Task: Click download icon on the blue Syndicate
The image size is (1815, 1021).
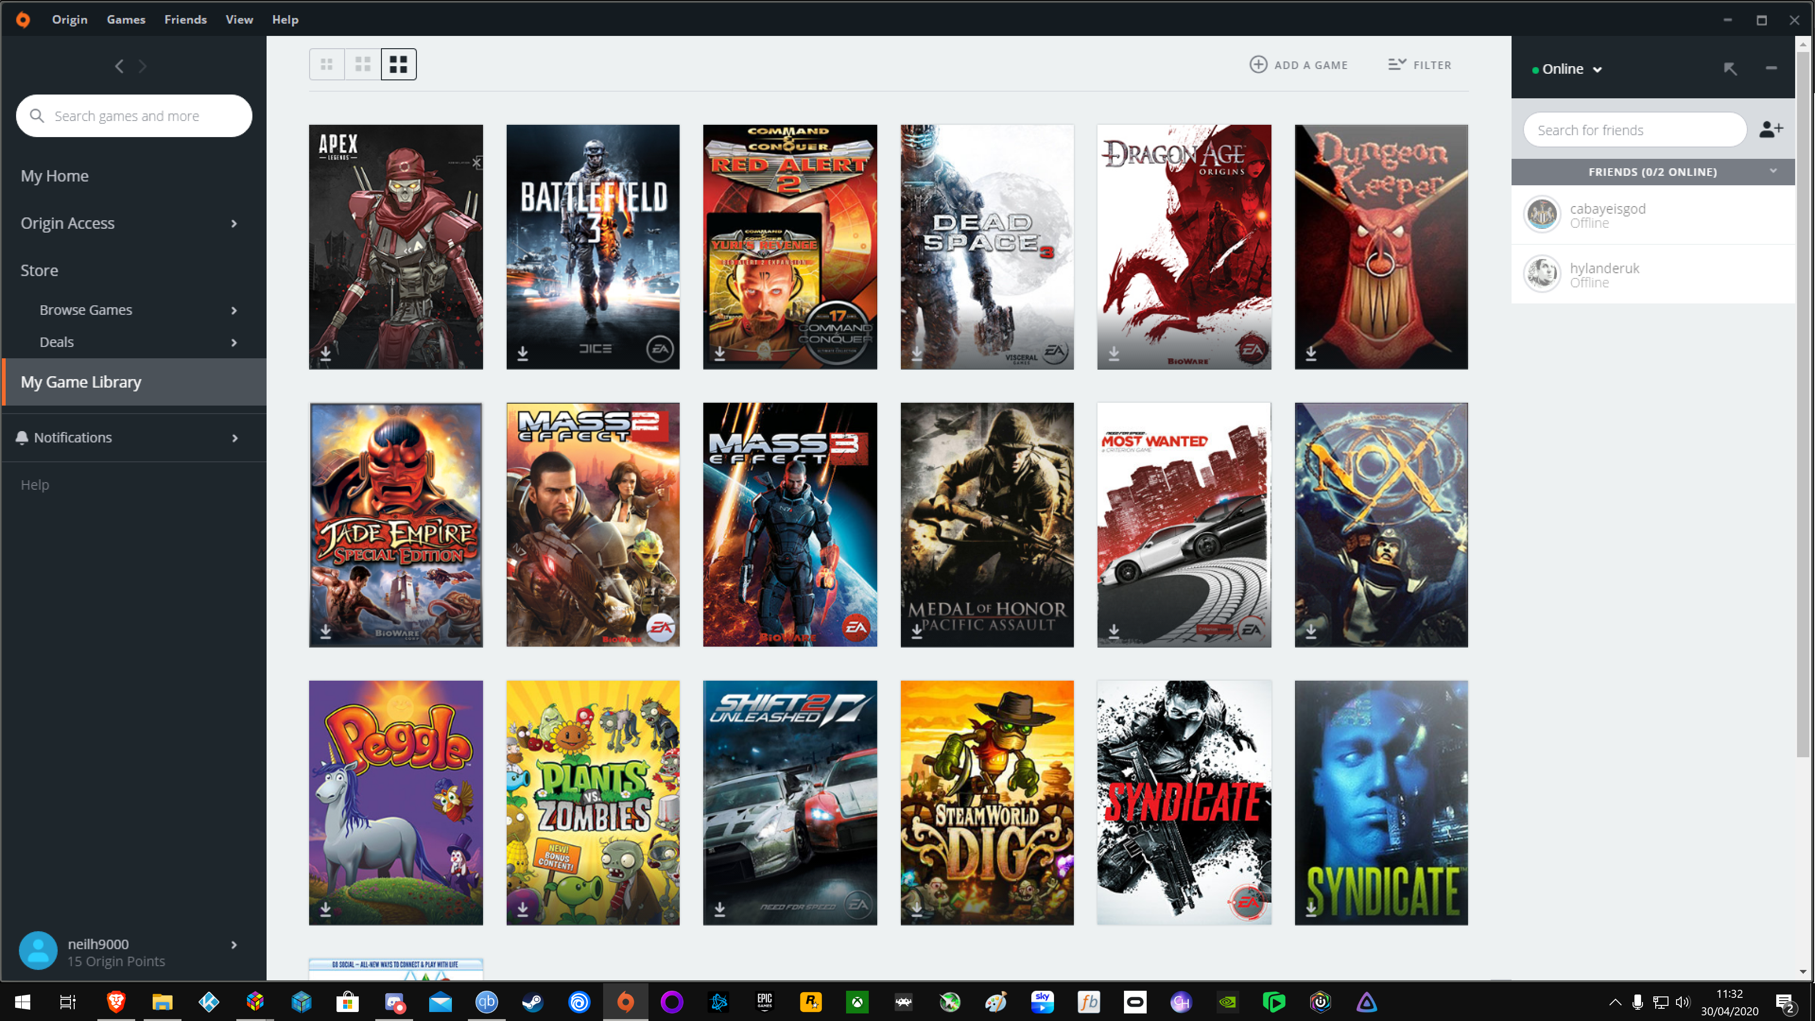Action: pyautogui.click(x=1311, y=909)
